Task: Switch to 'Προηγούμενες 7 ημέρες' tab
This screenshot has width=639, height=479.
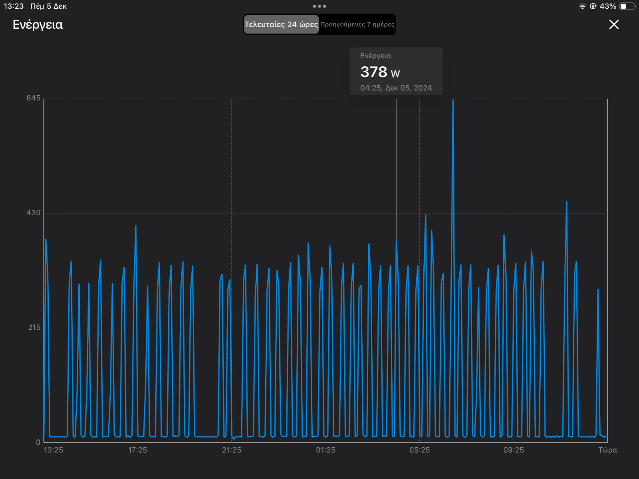Action: 357,24
